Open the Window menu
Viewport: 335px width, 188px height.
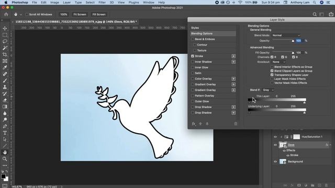coord(149,2)
